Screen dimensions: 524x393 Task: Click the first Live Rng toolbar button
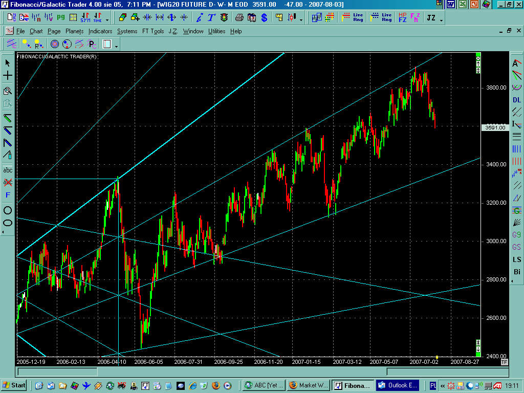[353, 17]
